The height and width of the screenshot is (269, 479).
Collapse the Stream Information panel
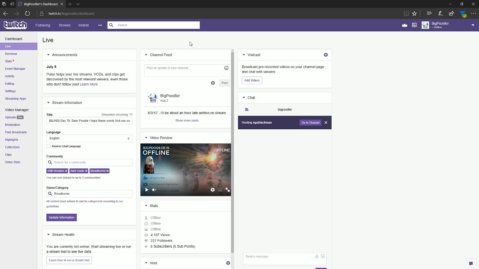[x=48, y=103]
